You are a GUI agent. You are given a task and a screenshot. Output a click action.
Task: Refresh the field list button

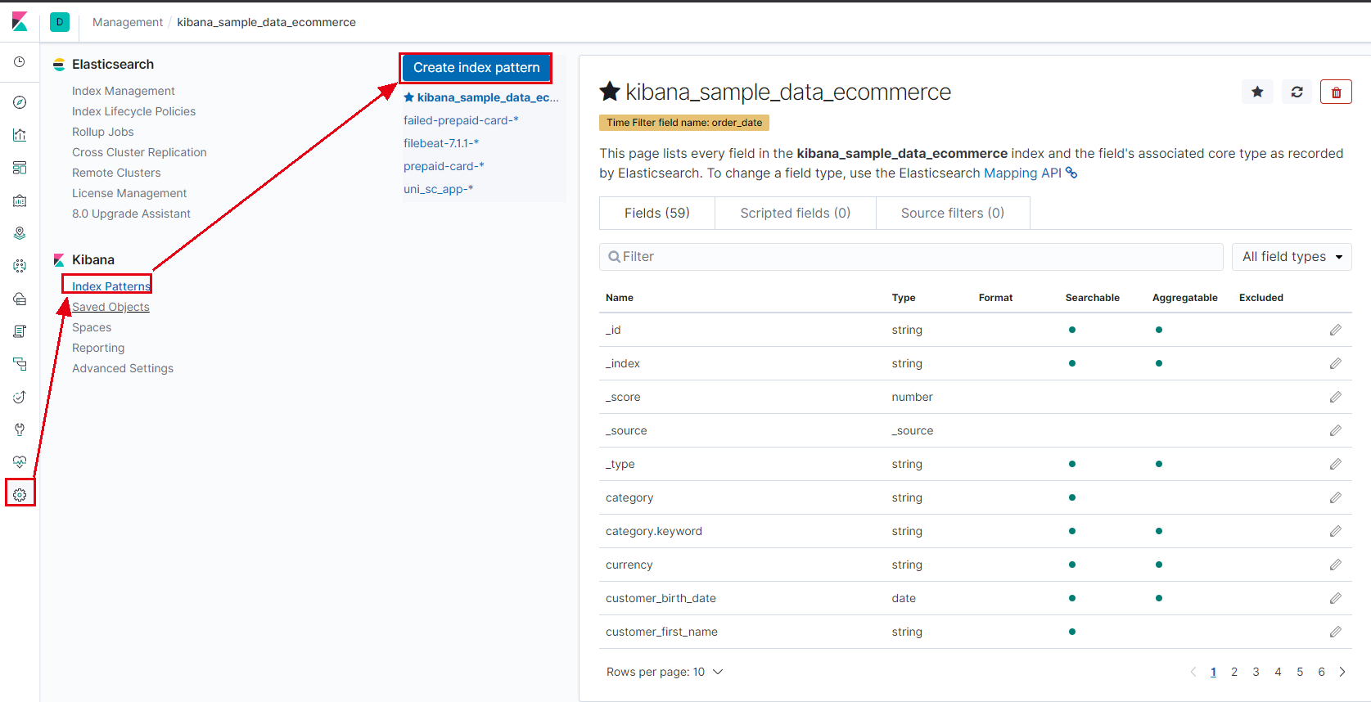click(1297, 92)
